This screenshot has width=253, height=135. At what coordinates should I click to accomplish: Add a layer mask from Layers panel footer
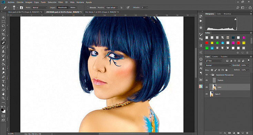click(x=229, y=133)
